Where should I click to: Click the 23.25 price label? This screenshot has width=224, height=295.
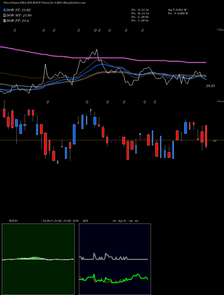(x=211, y=86)
